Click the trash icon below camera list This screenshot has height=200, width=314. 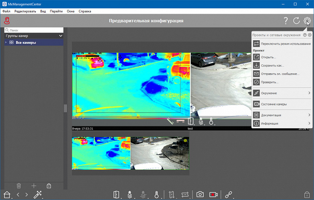[19, 186]
